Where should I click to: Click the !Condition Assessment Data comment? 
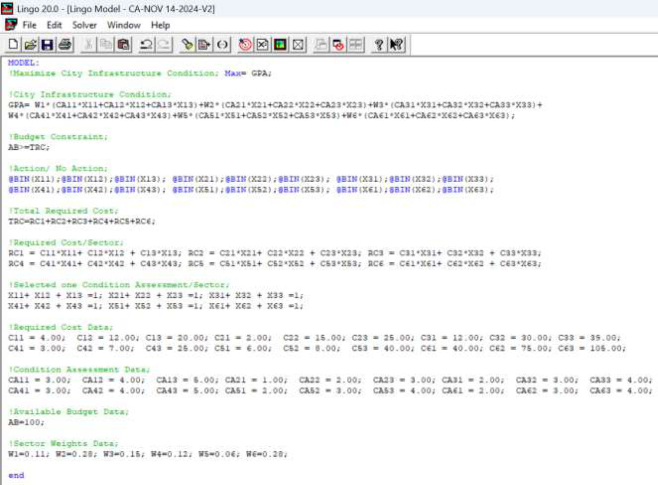click(x=80, y=369)
